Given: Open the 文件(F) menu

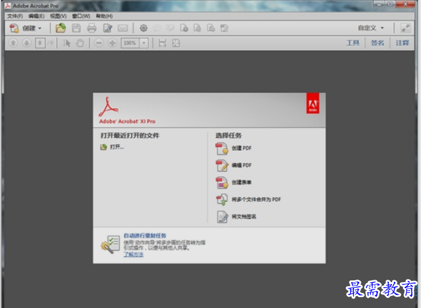Looking at the screenshot, I should tap(14, 16).
